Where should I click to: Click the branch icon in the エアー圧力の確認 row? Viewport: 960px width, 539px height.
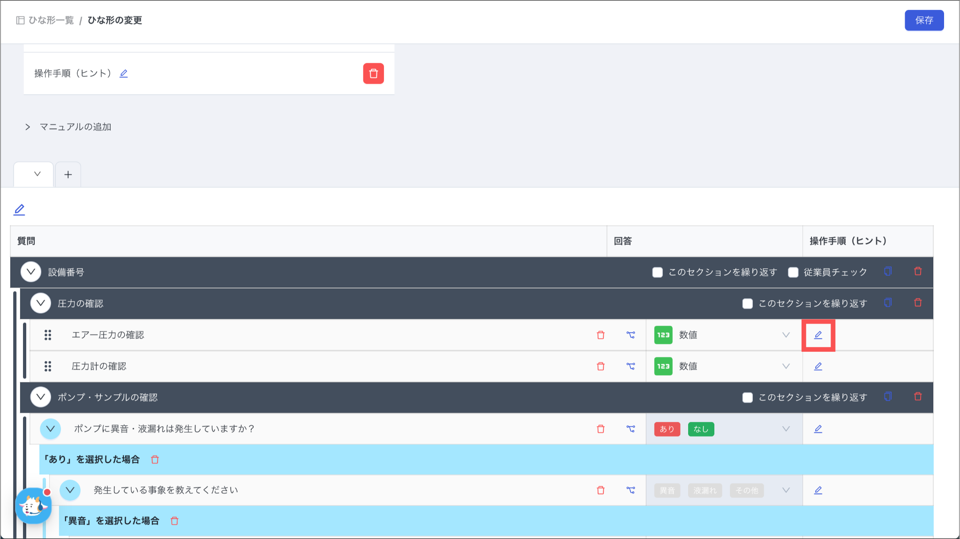[630, 335]
